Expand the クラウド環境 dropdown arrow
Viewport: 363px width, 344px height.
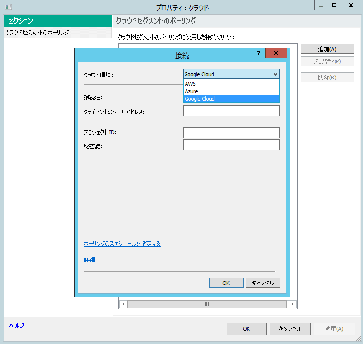275,74
